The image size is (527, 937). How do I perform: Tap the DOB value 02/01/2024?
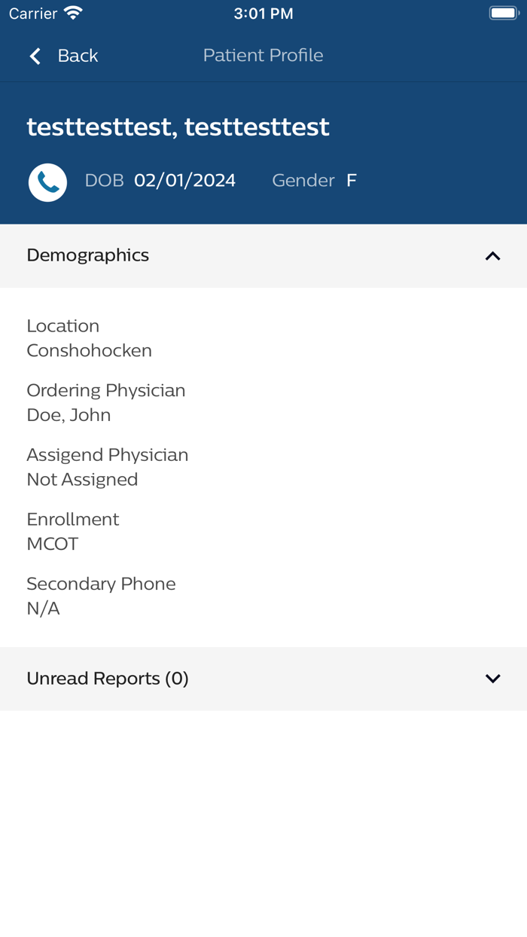pos(184,180)
